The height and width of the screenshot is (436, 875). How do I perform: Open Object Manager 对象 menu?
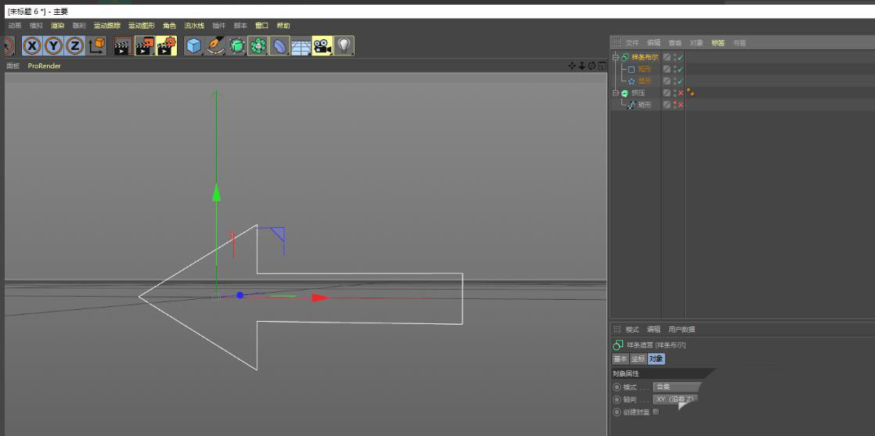697,42
